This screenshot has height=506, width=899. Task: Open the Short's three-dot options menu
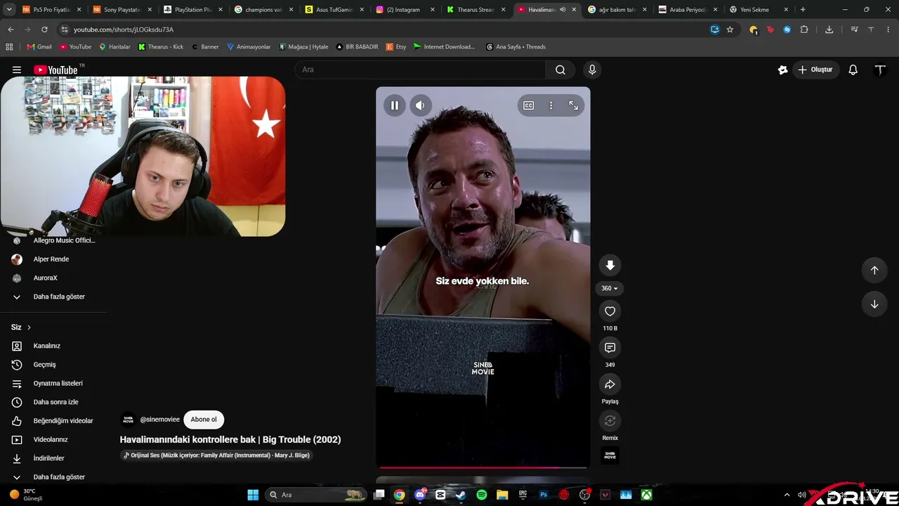point(551,105)
